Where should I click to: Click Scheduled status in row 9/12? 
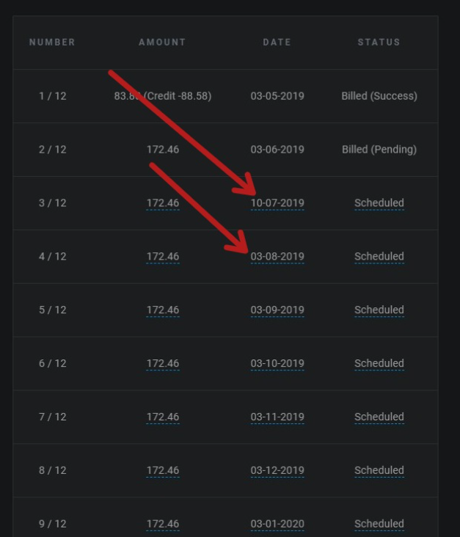379,524
